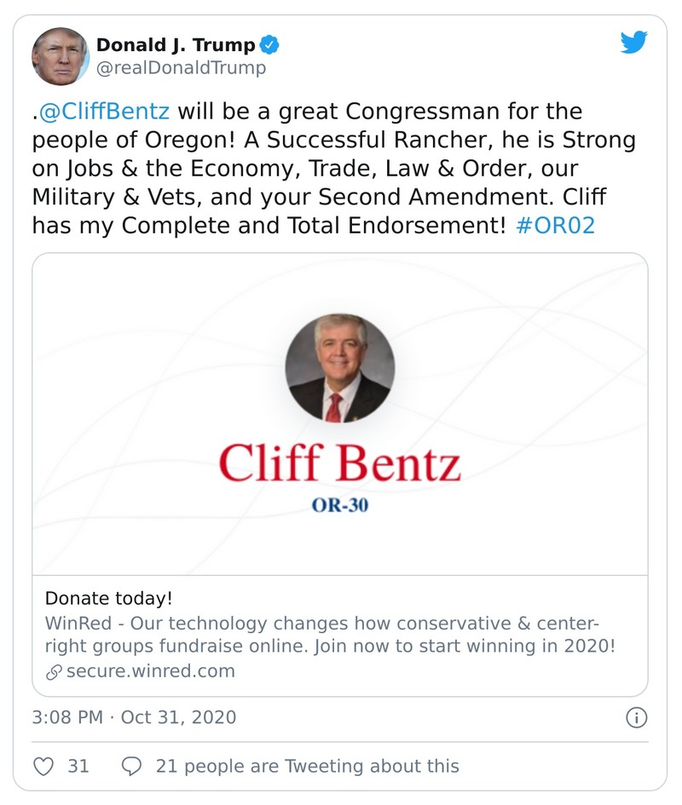Click the Donald J. Trump display name
The width and height of the screenshot is (682, 805).
pyautogui.click(x=176, y=44)
